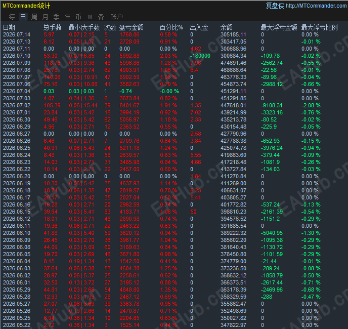This screenshot has height=329, width=348.
Task: Click the 次数 column header
Action: click(x=110, y=27)
